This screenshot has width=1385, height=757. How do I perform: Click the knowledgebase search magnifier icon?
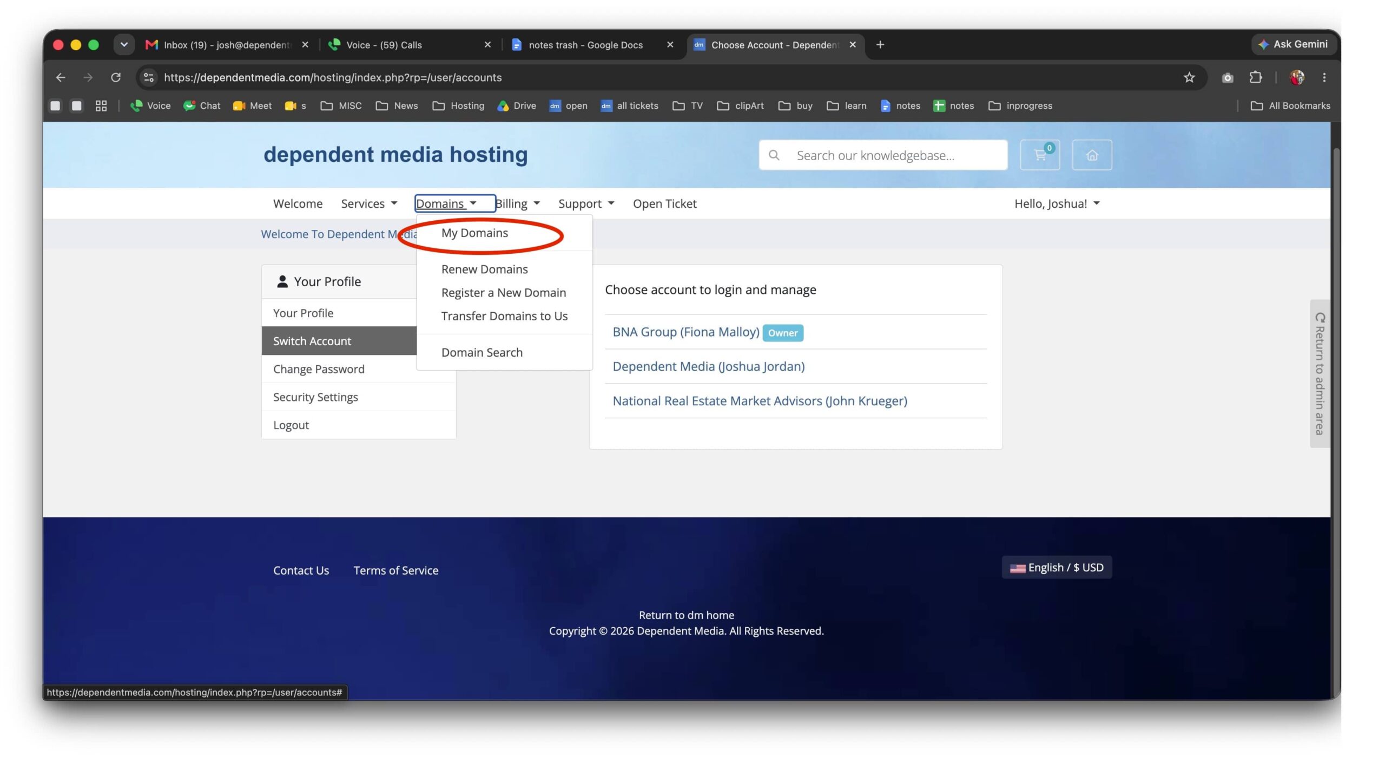774,155
